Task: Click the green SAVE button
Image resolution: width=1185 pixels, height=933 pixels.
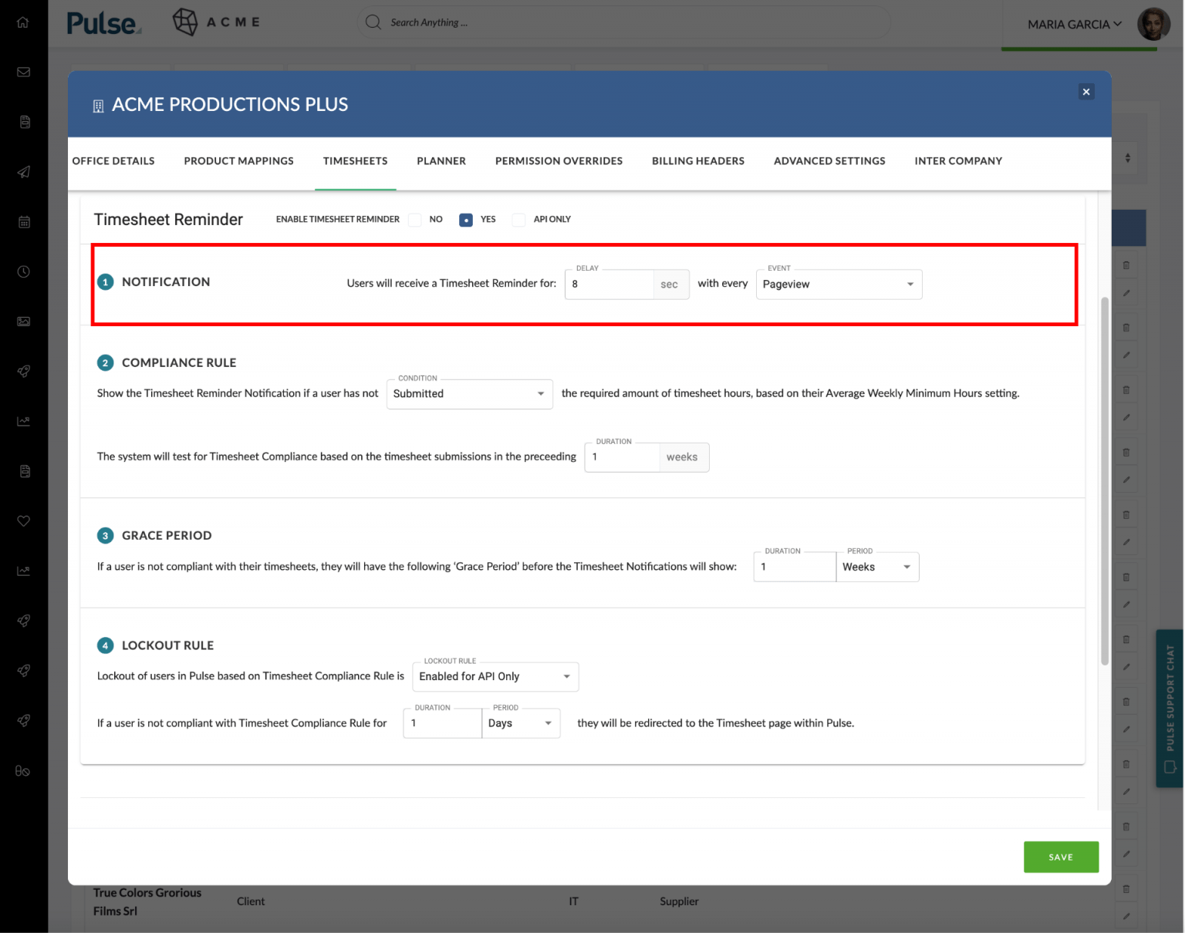Action: tap(1061, 857)
